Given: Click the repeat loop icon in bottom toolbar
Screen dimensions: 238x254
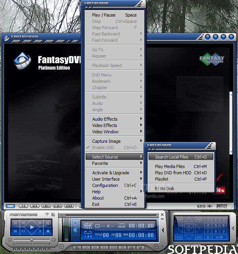Looking at the screenshot, I should tap(86, 248).
